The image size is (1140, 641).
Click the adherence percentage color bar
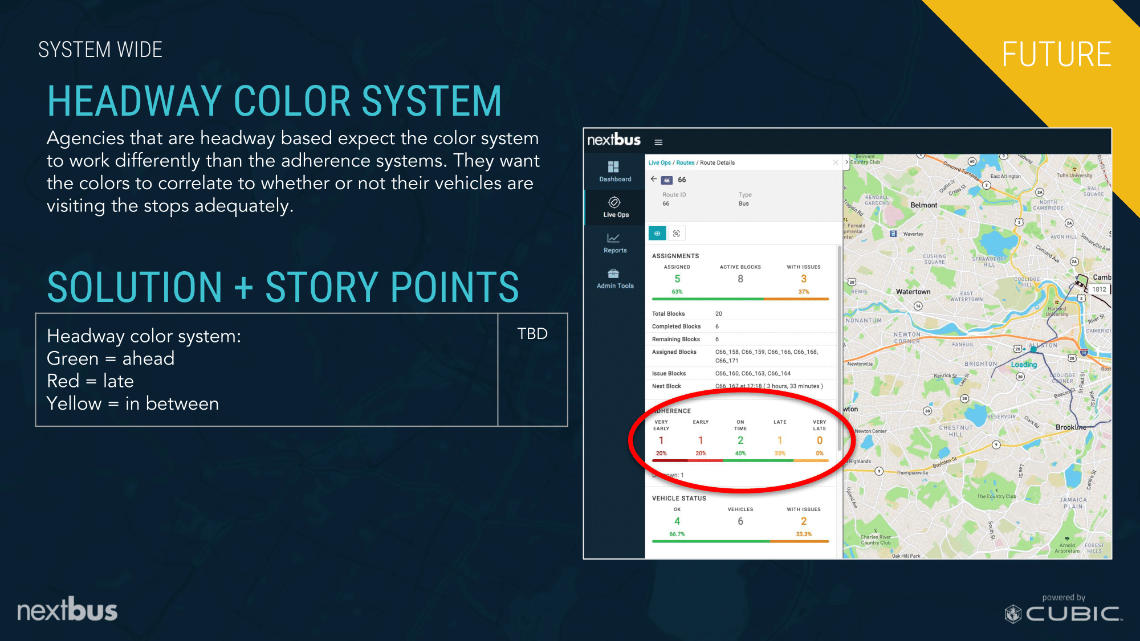pos(740,460)
